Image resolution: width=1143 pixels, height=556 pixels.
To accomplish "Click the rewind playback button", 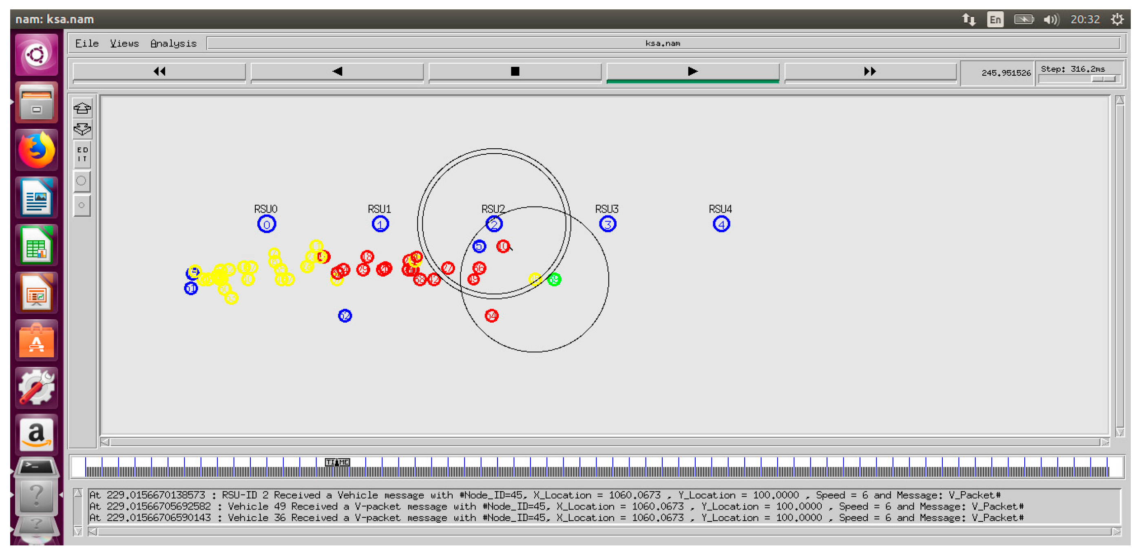I will click(159, 71).
